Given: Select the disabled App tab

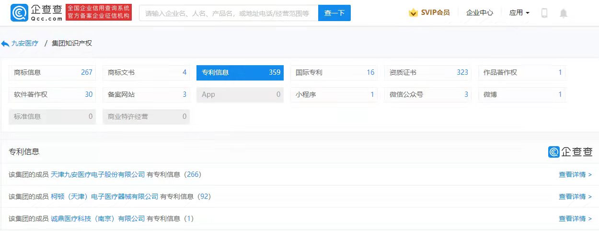Looking at the screenshot, I should coord(240,94).
